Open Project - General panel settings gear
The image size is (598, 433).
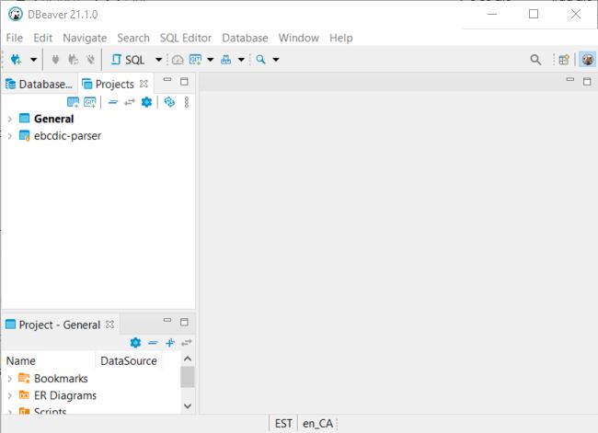(135, 343)
